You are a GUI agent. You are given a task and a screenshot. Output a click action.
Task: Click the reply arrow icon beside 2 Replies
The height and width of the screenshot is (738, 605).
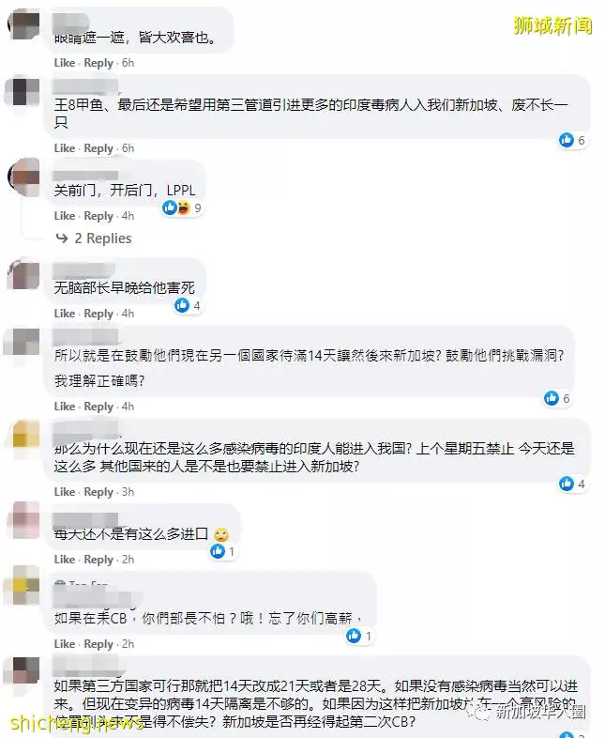[x=62, y=238]
